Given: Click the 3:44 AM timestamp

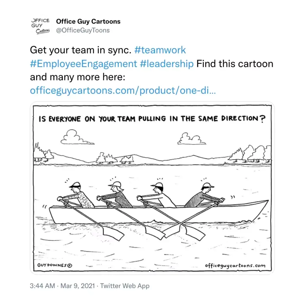Looking at the screenshot, I should click(x=42, y=286).
